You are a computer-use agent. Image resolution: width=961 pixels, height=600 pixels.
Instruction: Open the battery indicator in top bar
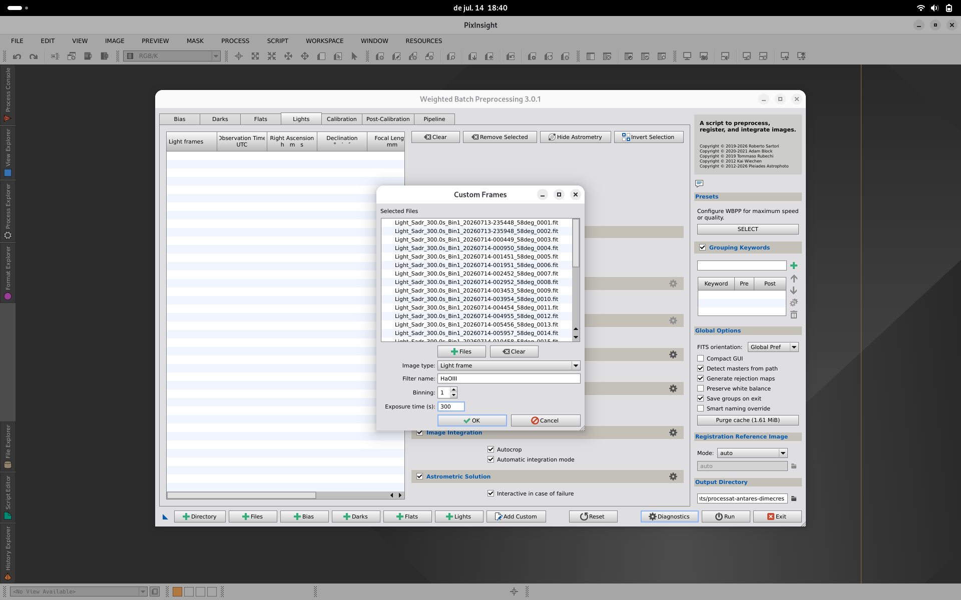pos(948,8)
